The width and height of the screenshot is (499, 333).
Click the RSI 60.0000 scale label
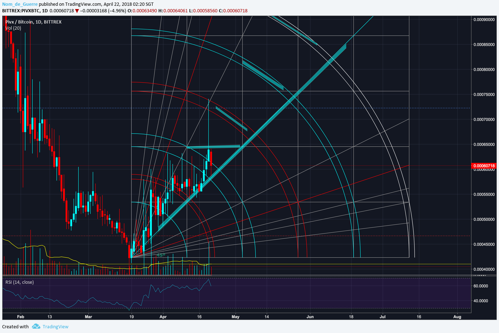(481, 286)
